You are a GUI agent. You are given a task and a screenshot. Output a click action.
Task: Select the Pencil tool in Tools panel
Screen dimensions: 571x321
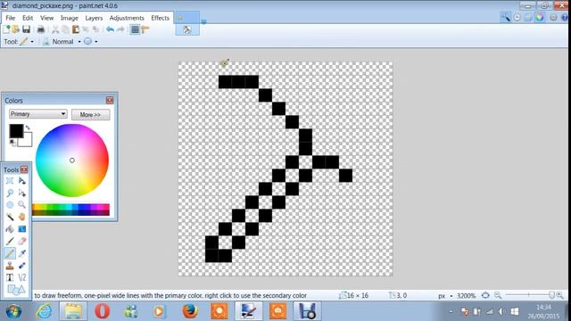pyautogui.click(x=10, y=253)
